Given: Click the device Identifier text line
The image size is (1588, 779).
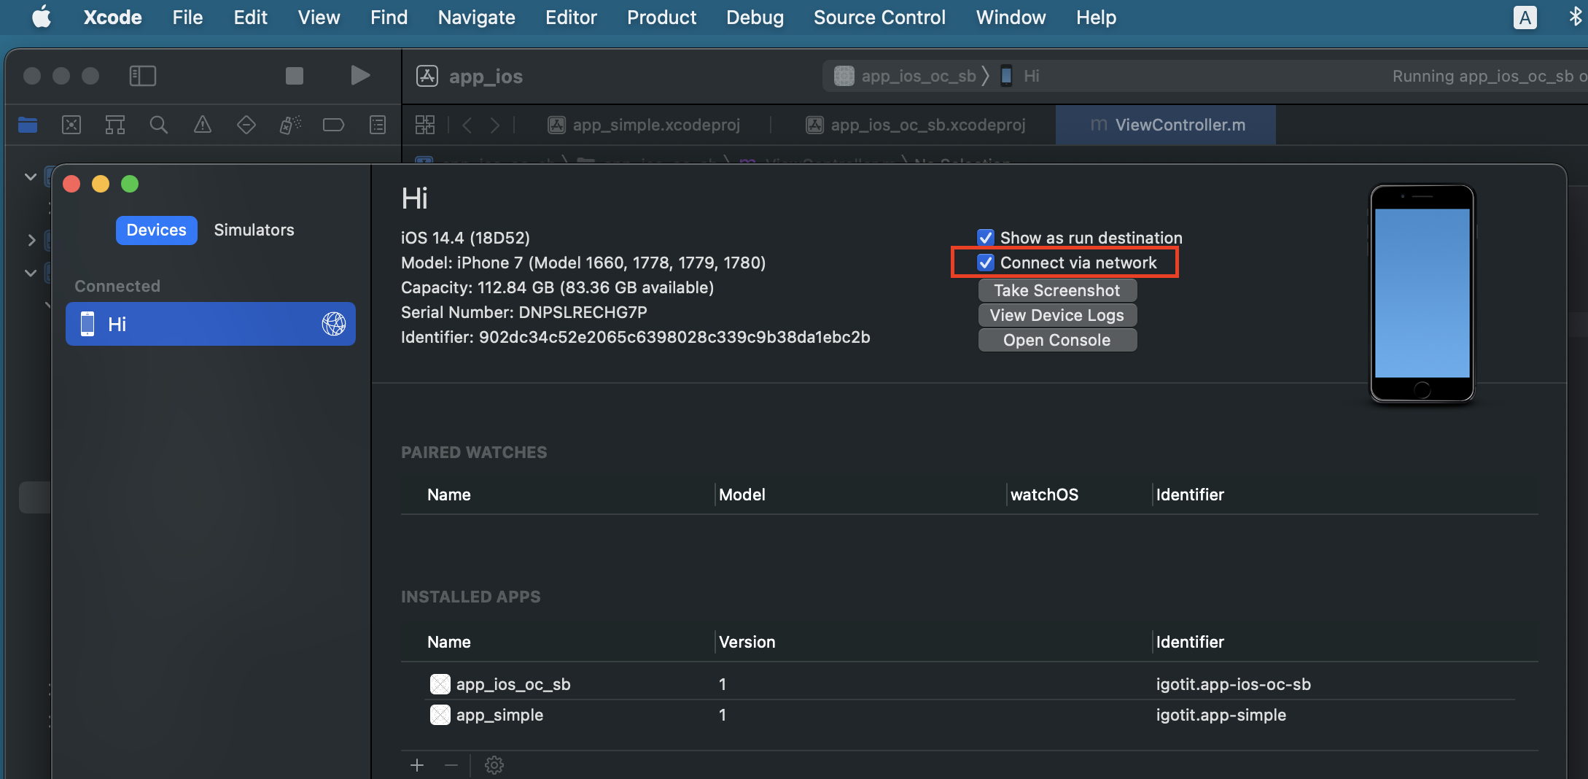Looking at the screenshot, I should pos(636,337).
